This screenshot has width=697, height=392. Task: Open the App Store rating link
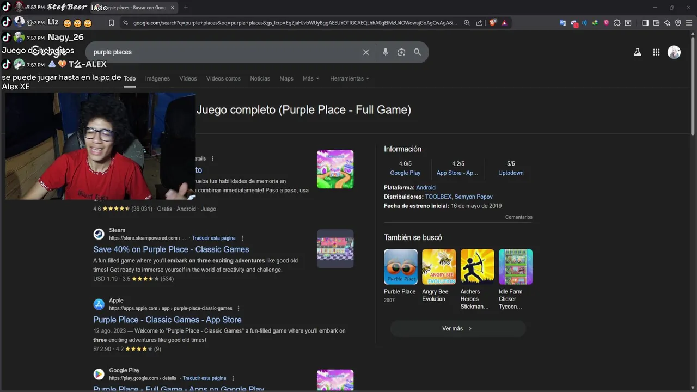(x=457, y=173)
